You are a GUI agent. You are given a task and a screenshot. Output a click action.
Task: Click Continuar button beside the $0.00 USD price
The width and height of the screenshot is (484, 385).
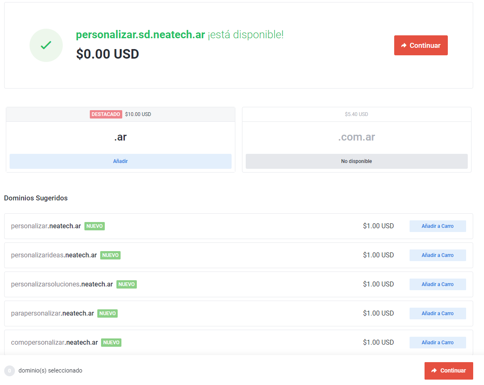point(421,45)
